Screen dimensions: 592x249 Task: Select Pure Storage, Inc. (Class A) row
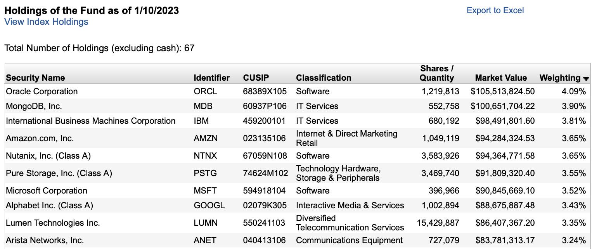coord(297,173)
